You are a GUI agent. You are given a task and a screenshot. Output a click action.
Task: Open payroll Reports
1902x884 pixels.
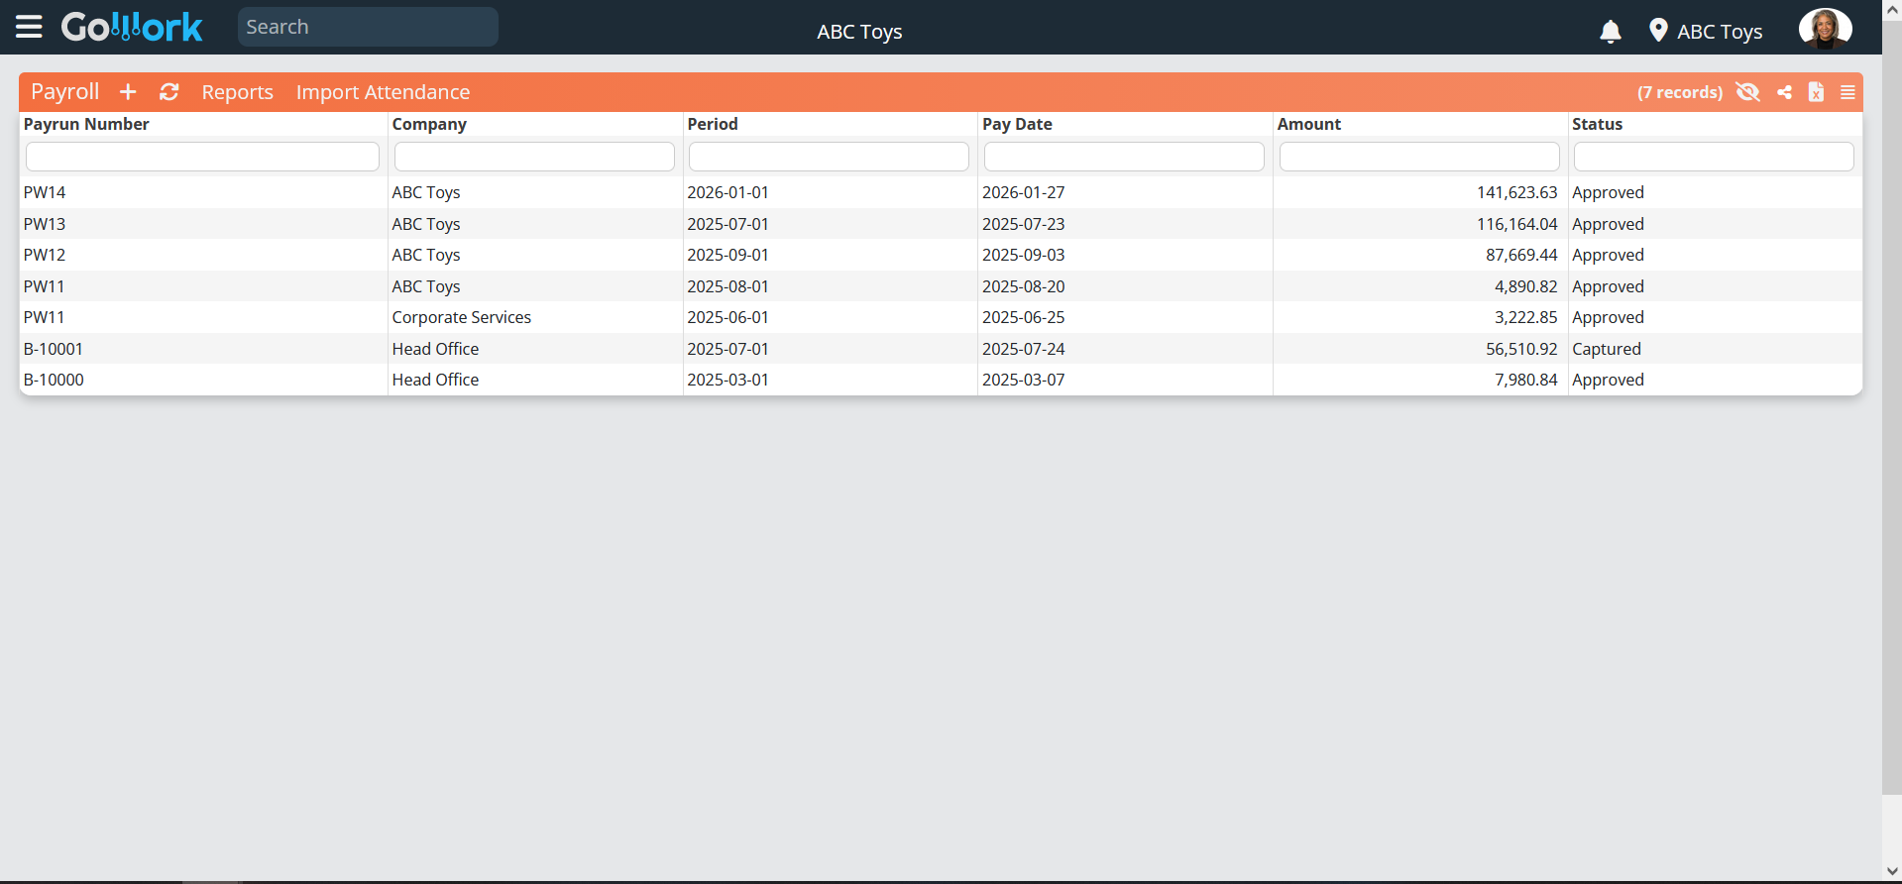(x=237, y=92)
